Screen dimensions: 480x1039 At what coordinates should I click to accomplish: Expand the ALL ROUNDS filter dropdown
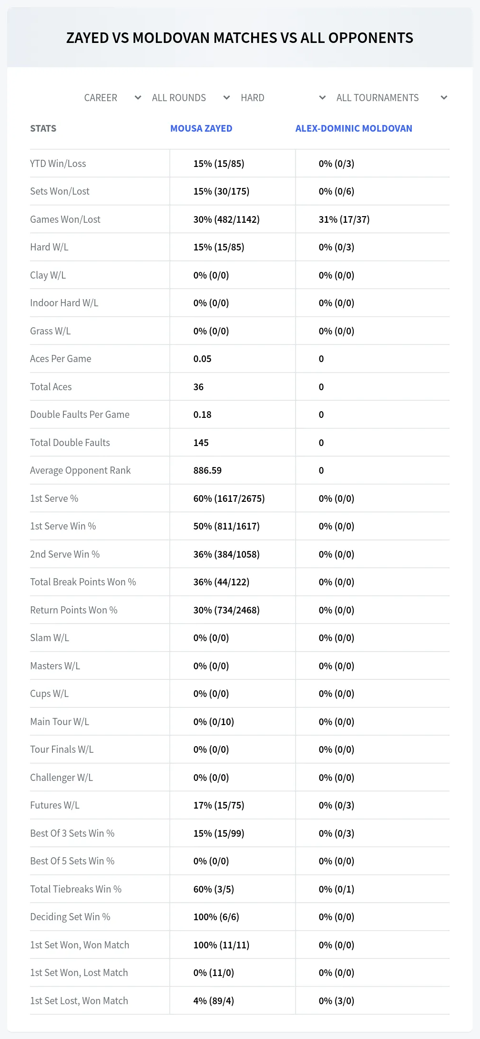[x=191, y=98]
